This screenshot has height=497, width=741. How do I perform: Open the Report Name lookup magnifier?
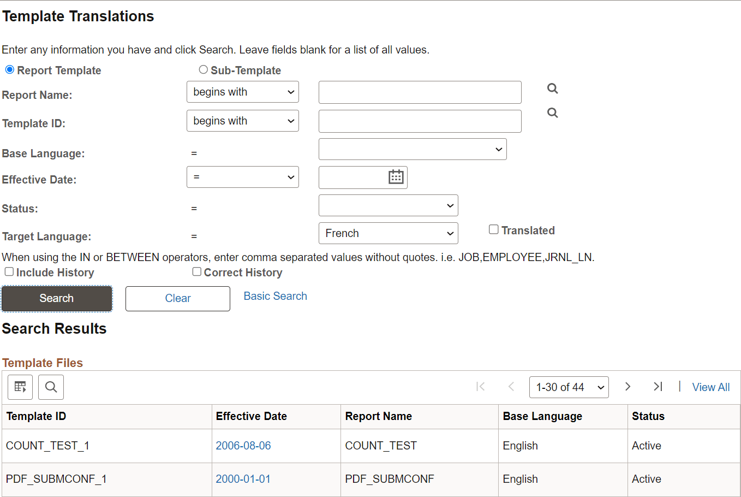pyautogui.click(x=552, y=88)
